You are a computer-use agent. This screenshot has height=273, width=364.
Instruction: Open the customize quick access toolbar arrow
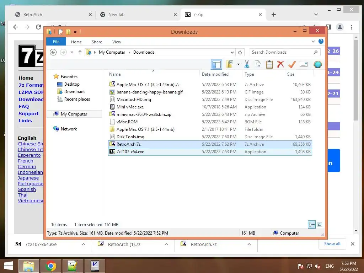click(75, 32)
